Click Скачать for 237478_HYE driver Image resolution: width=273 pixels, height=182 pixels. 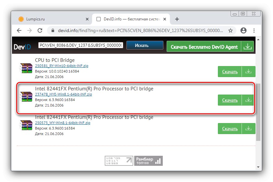click(230, 100)
